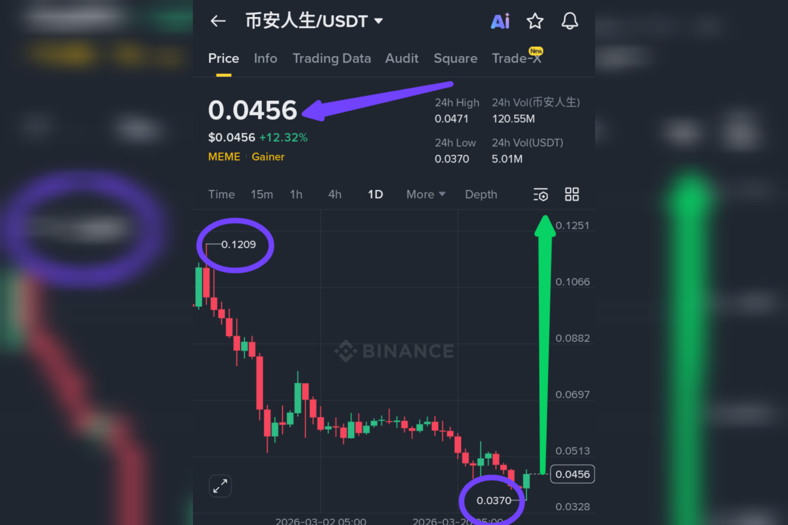Tap the MEME category tag
788x525 pixels.
pyautogui.click(x=224, y=157)
